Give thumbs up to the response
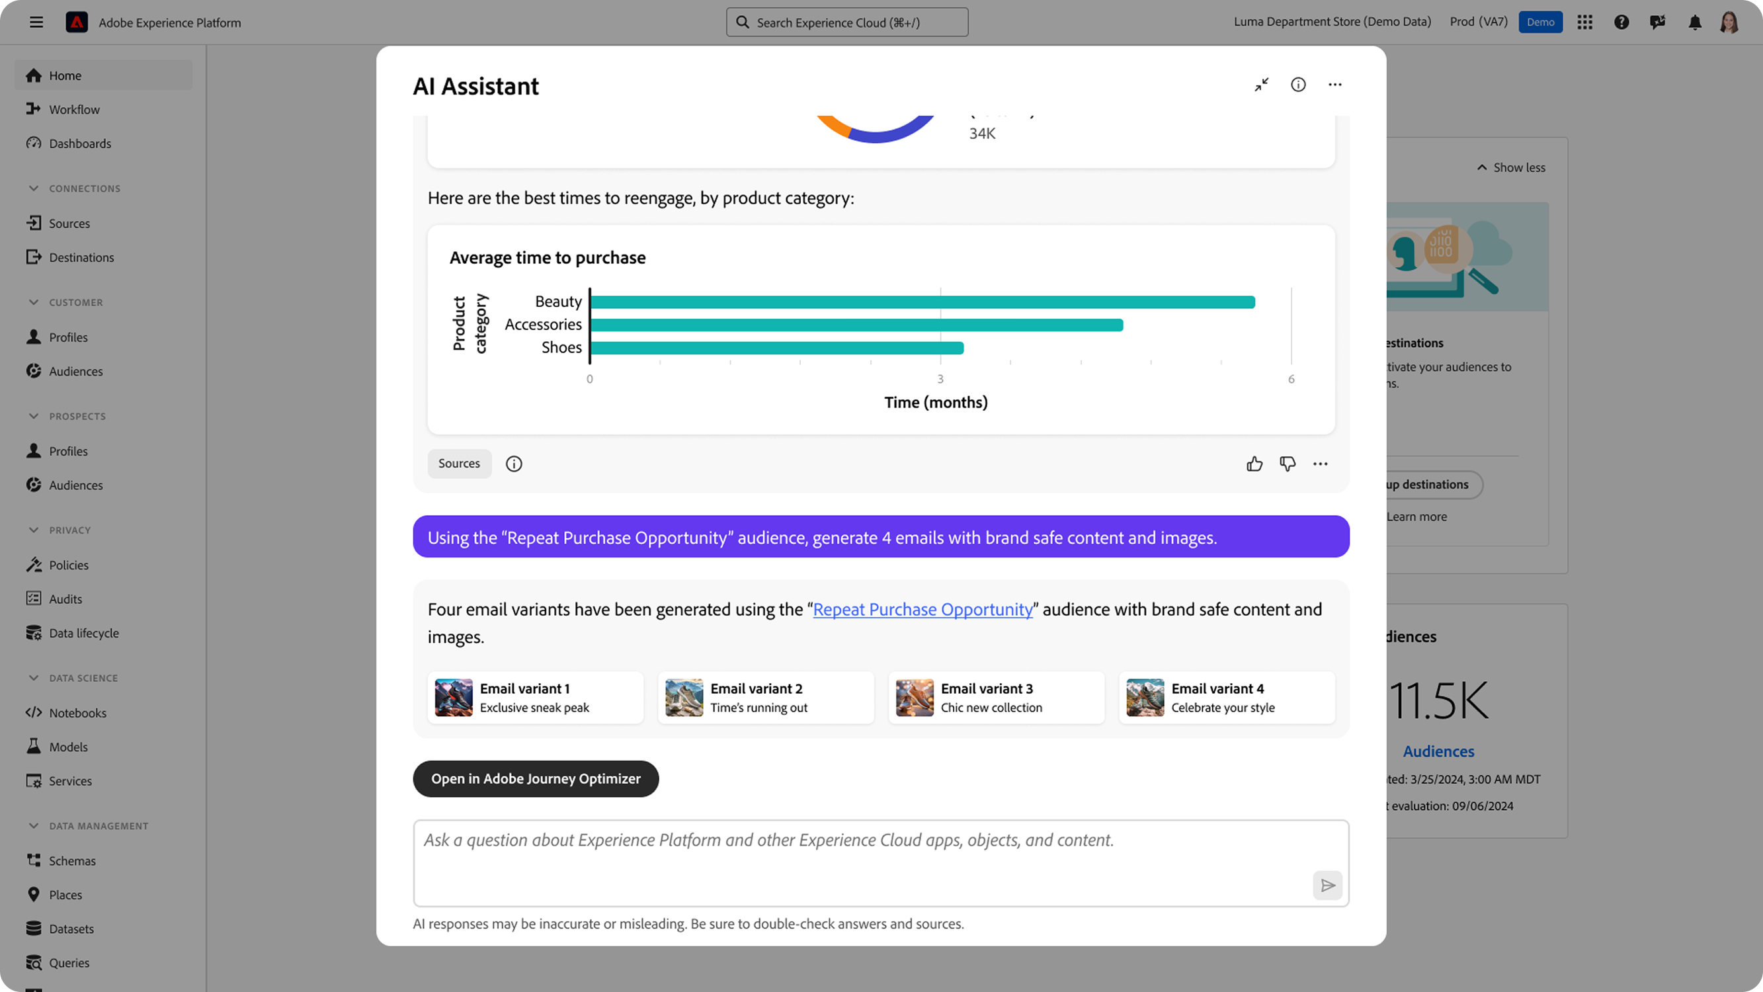1763x992 pixels. (x=1254, y=464)
